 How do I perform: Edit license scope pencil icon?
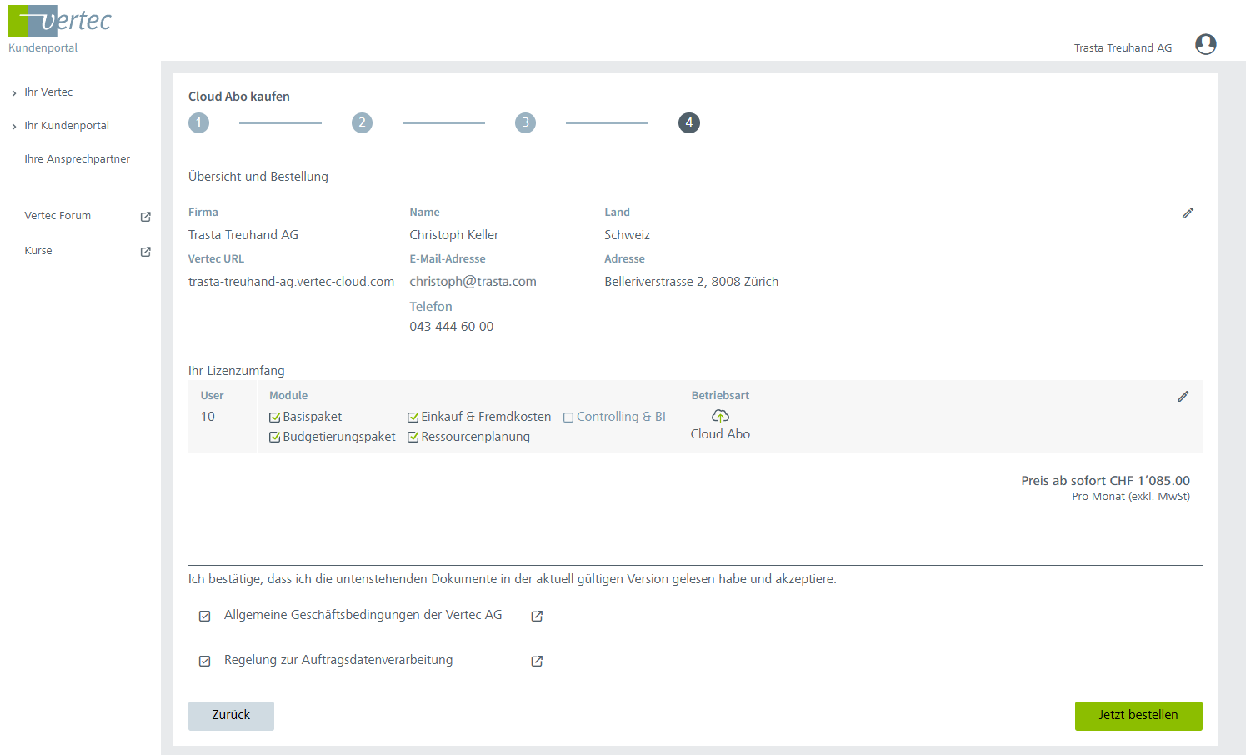[1183, 397]
